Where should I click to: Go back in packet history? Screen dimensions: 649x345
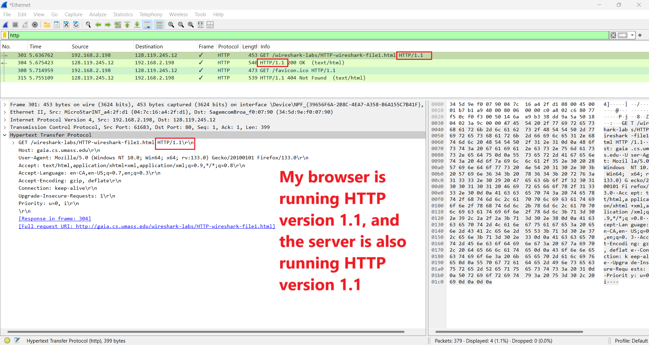coord(98,25)
